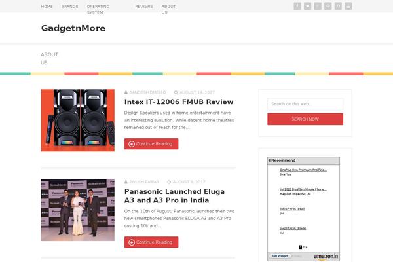The height and width of the screenshot is (262, 393).
Task: Click the SEARCH NOW button
Action: point(305,119)
